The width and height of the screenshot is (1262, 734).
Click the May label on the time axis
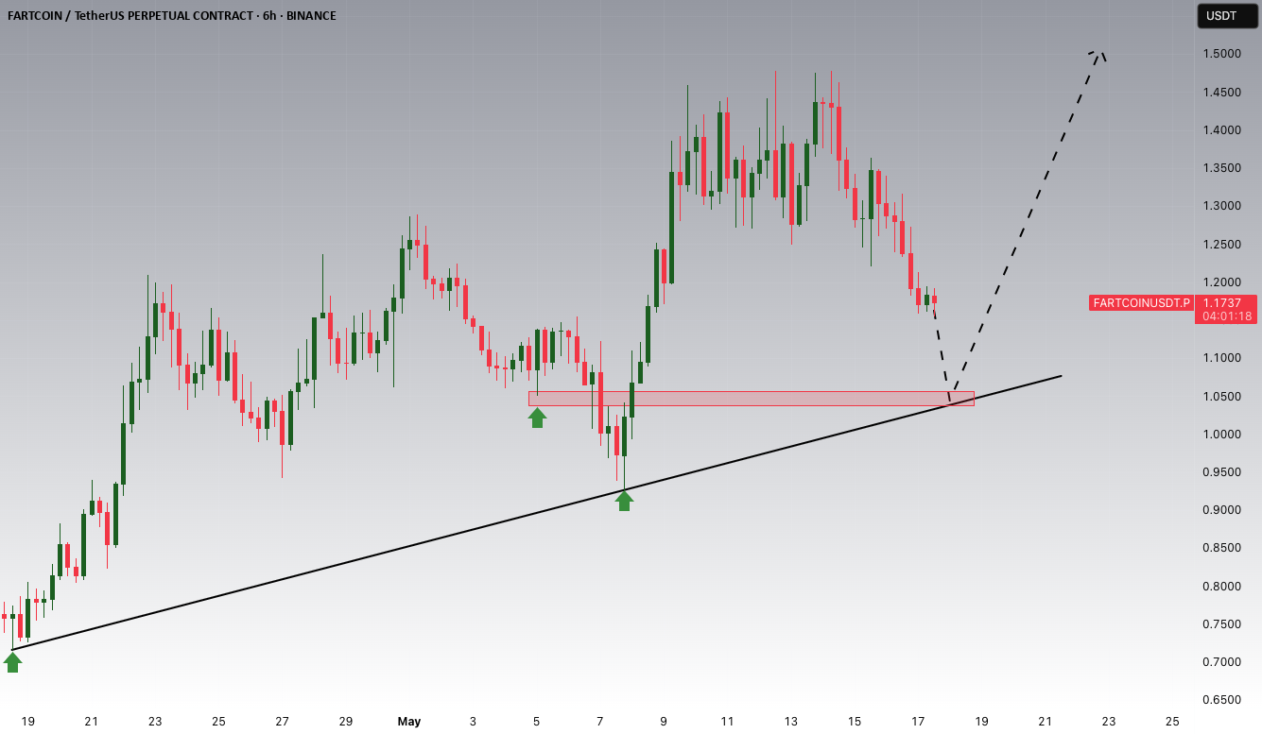point(408,721)
